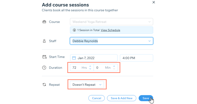This screenshot has width=197, height=104.
Task: Increase duration hours with up arrow
Action: pyautogui.click(x=90, y=66)
